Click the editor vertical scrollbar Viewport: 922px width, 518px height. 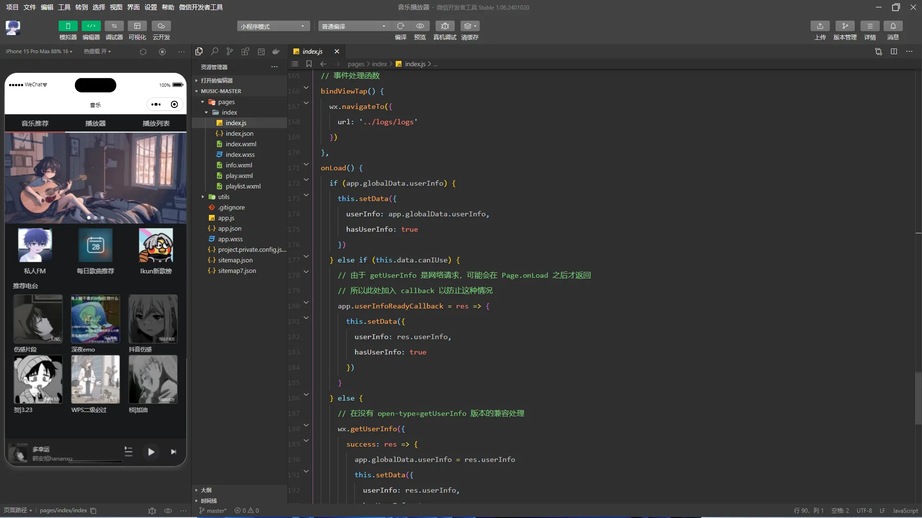[x=918, y=398]
